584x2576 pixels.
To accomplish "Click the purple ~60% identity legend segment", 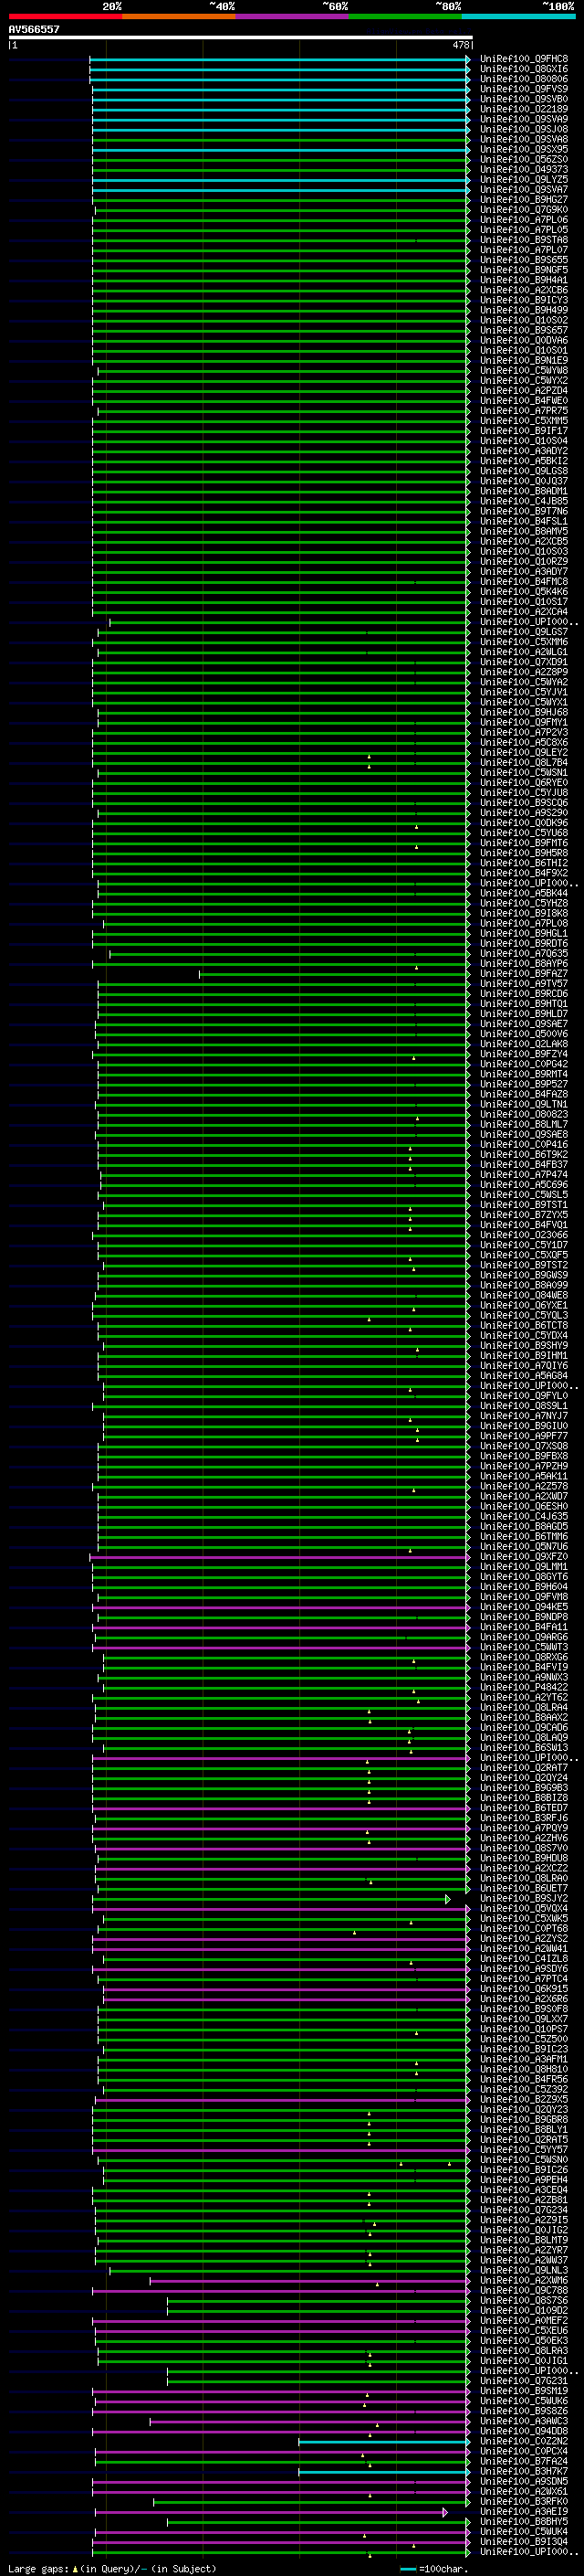I will click(x=291, y=16).
